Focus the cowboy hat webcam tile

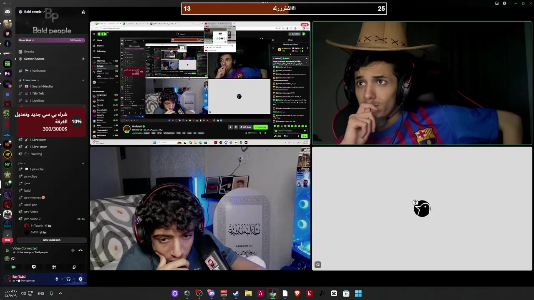tap(422, 83)
